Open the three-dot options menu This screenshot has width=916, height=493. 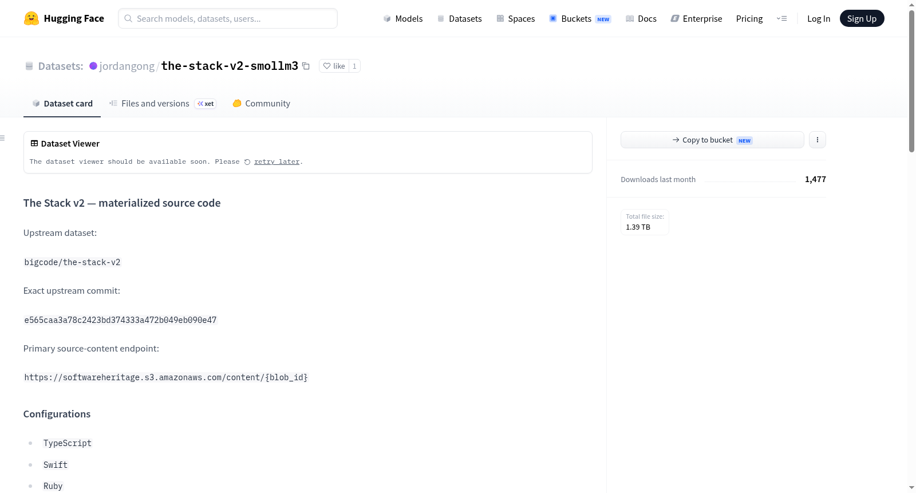click(x=817, y=140)
